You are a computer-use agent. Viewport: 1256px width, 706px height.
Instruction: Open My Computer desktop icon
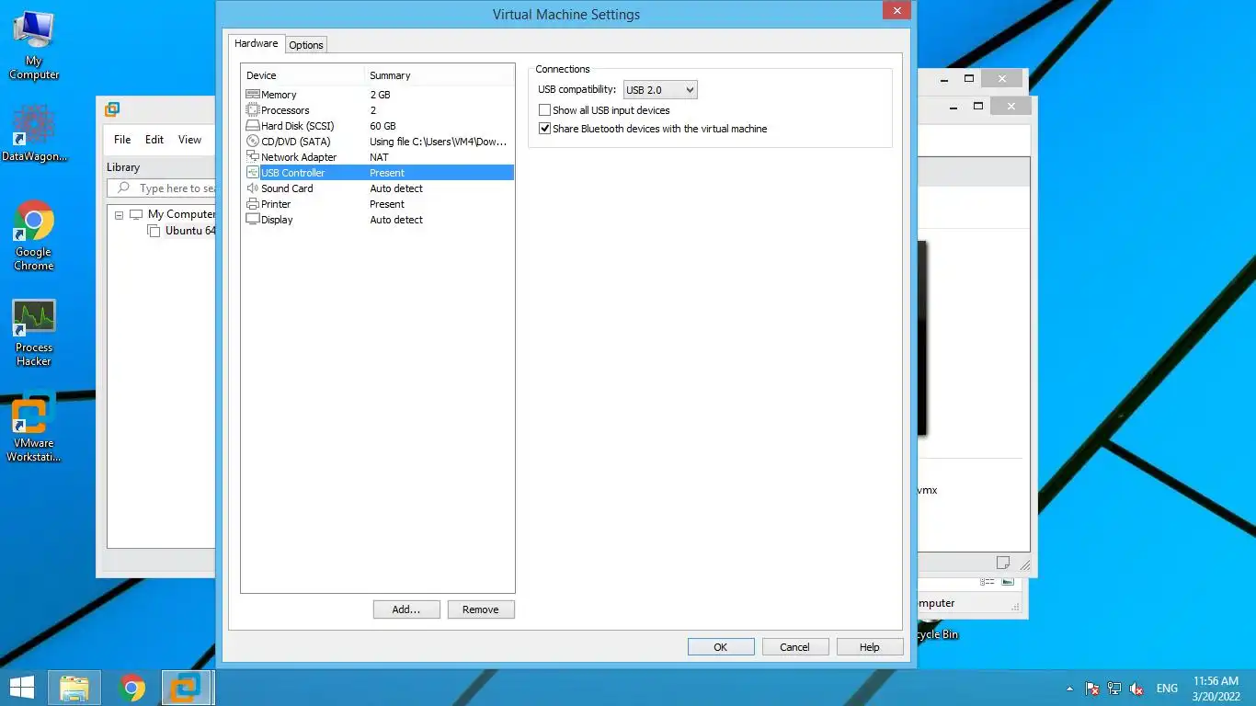(x=34, y=46)
